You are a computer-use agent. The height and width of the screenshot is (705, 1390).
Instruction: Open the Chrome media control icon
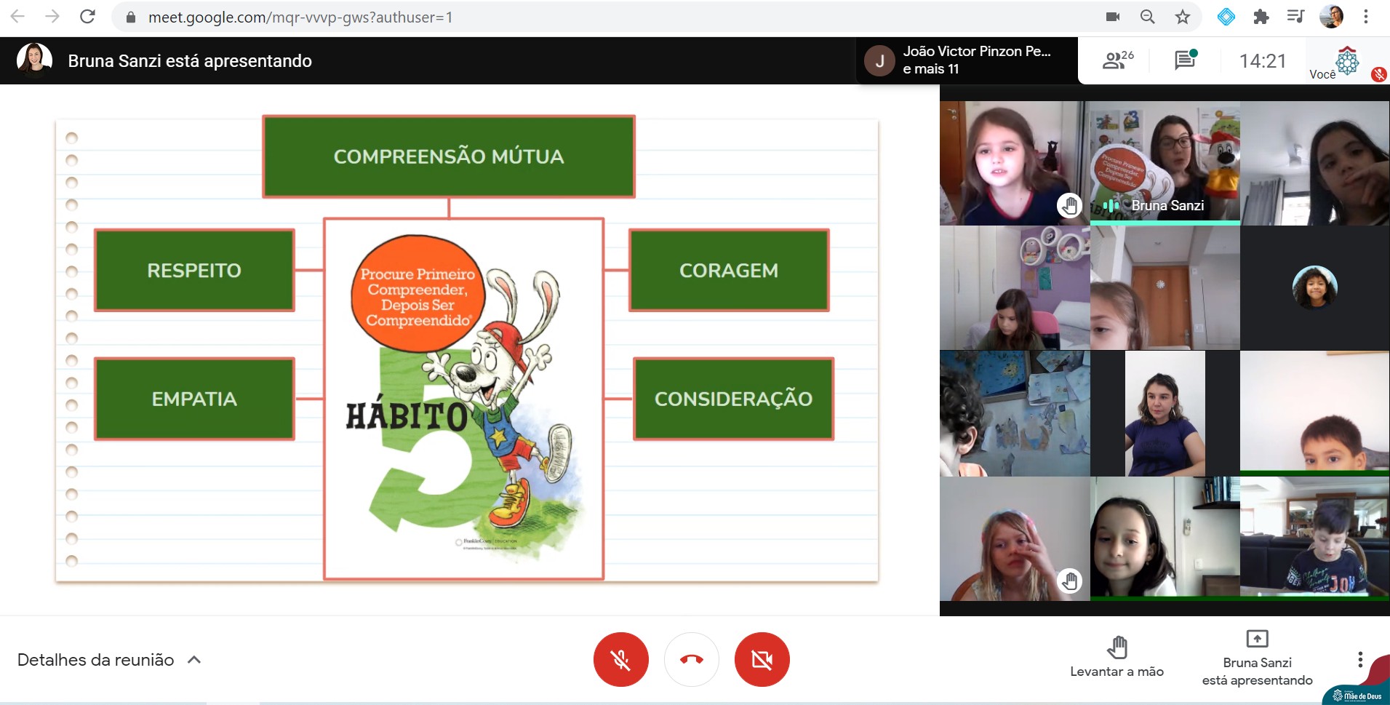point(1295,17)
